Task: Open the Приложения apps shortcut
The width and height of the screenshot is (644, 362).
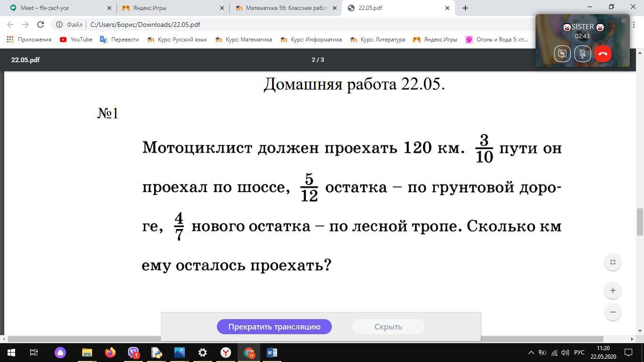Action: (x=29, y=40)
